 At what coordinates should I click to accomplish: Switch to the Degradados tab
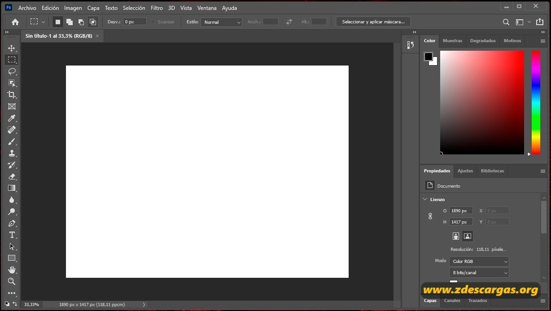(483, 40)
